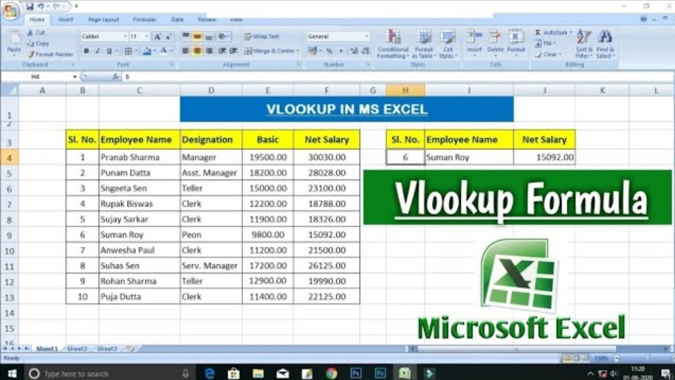Click the insert function fx icon
675x380 pixels.
pyautogui.click(x=115, y=77)
